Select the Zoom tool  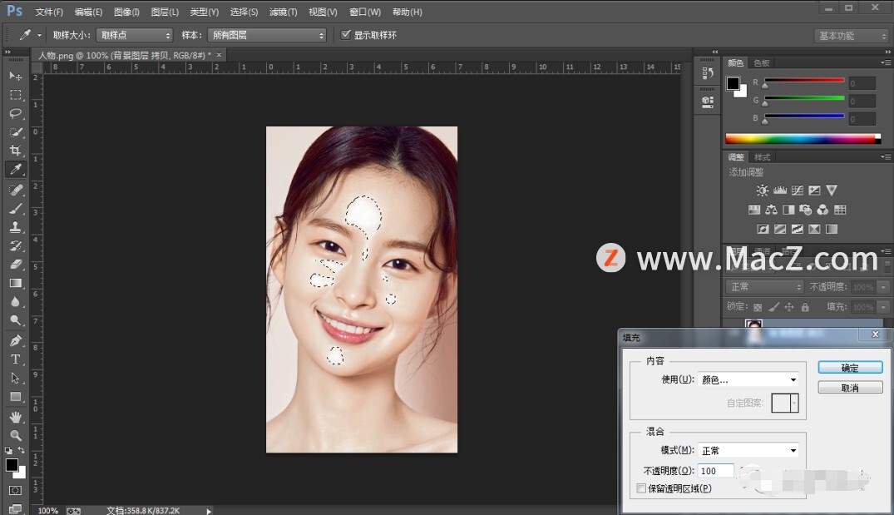click(x=16, y=435)
